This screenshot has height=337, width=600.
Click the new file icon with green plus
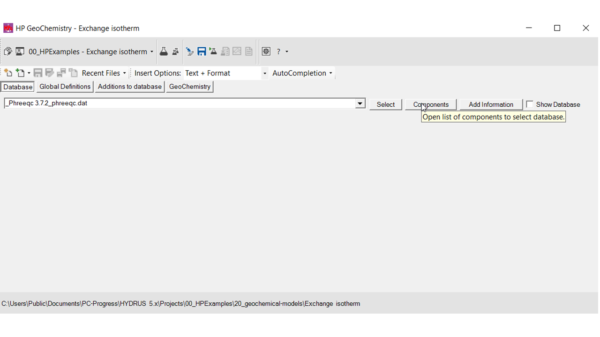[x=20, y=73]
